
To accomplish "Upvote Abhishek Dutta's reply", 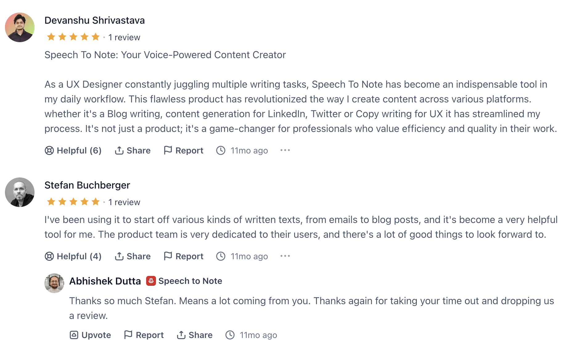I will point(90,335).
